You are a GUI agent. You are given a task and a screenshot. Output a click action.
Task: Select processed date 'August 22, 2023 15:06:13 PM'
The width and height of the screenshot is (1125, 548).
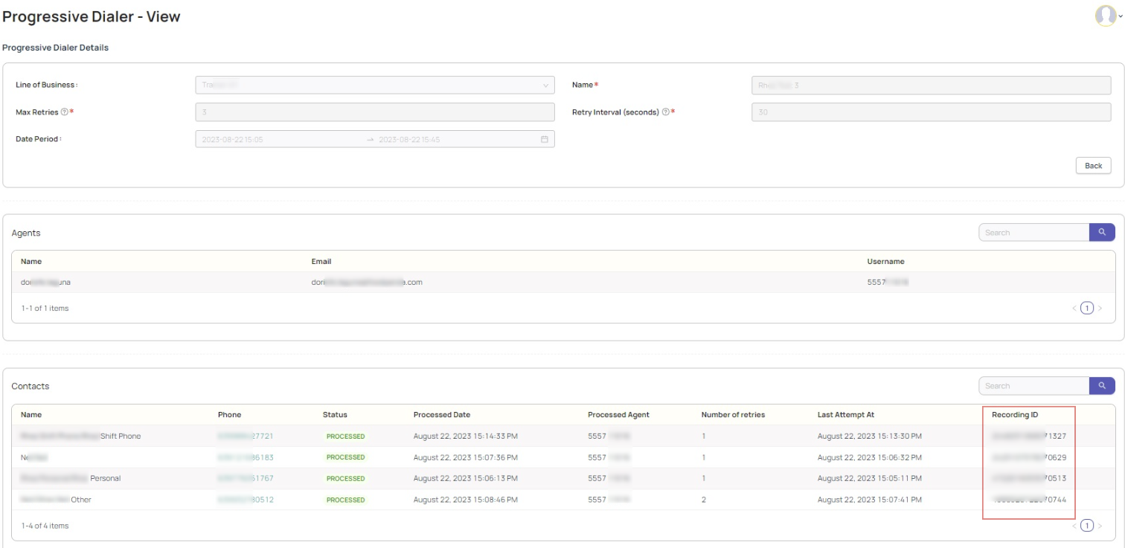466,478
